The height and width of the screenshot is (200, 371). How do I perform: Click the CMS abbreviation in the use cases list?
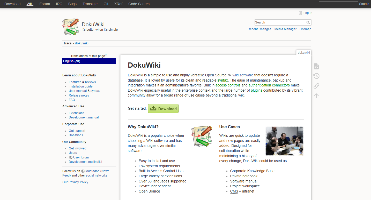[234, 191]
